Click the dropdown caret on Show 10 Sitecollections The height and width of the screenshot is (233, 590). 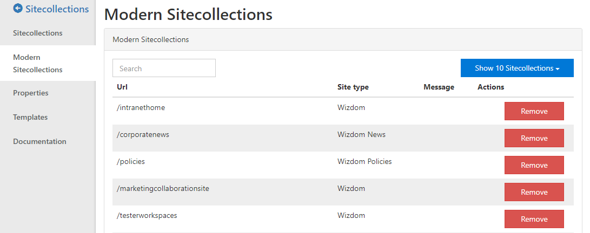click(558, 68)
